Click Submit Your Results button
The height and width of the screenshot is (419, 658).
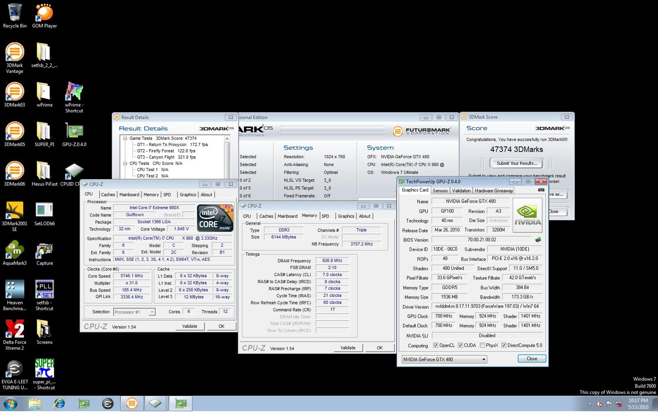517,163
